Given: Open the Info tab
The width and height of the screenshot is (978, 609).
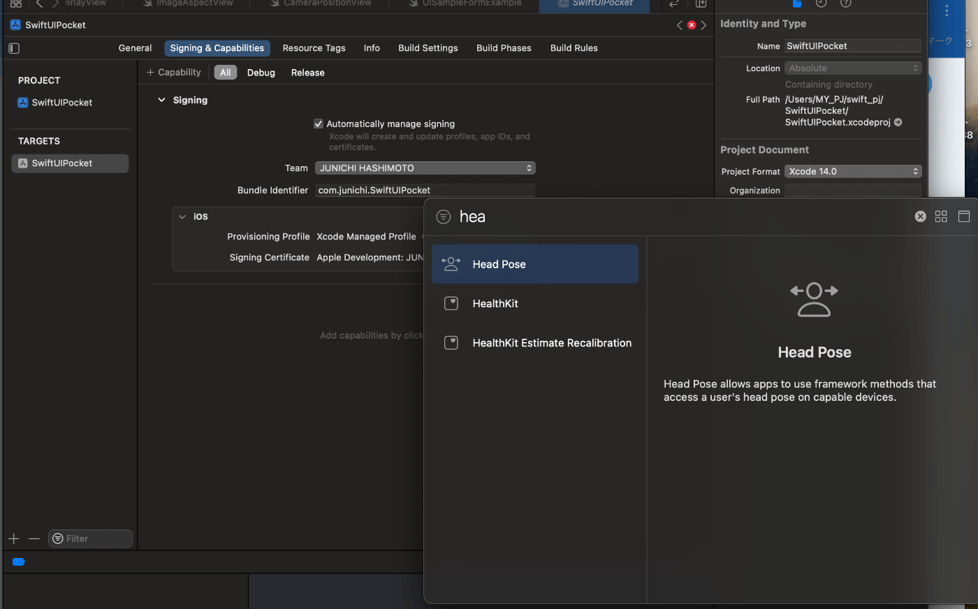Looking at the screenshot, I should pos(372,48).
